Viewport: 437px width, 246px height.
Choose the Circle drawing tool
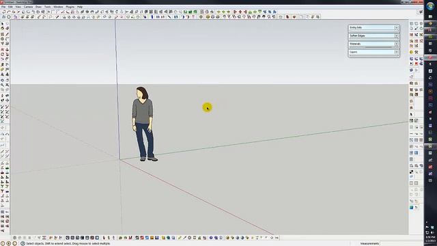tap(3, 39)
